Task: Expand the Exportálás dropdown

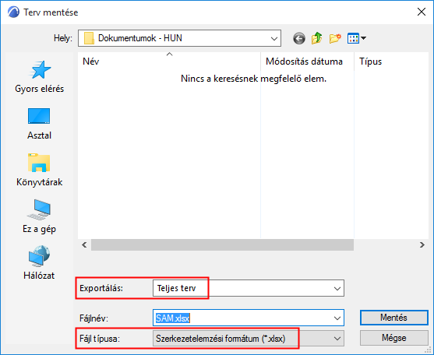Action: [x=337, y=288]
